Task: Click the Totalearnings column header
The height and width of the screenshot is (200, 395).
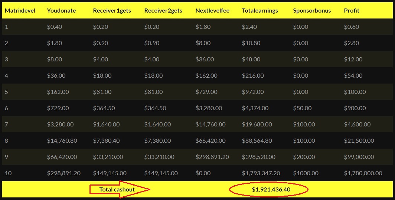Action: pos(260,10)
